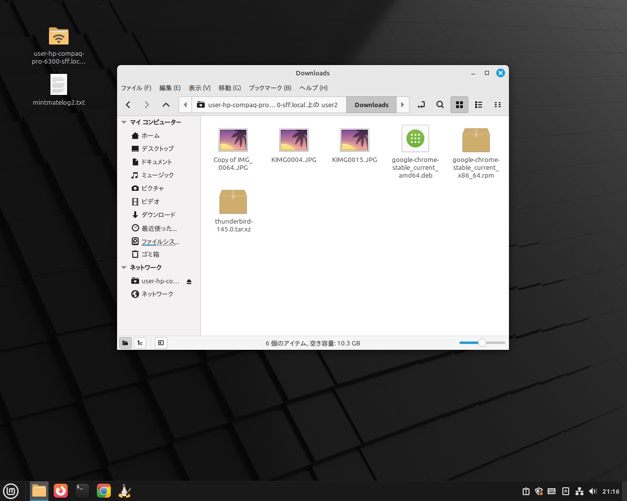Go back with the left arrow button
The height and width of the screenshot is (501, 627).
pos(128,105)
